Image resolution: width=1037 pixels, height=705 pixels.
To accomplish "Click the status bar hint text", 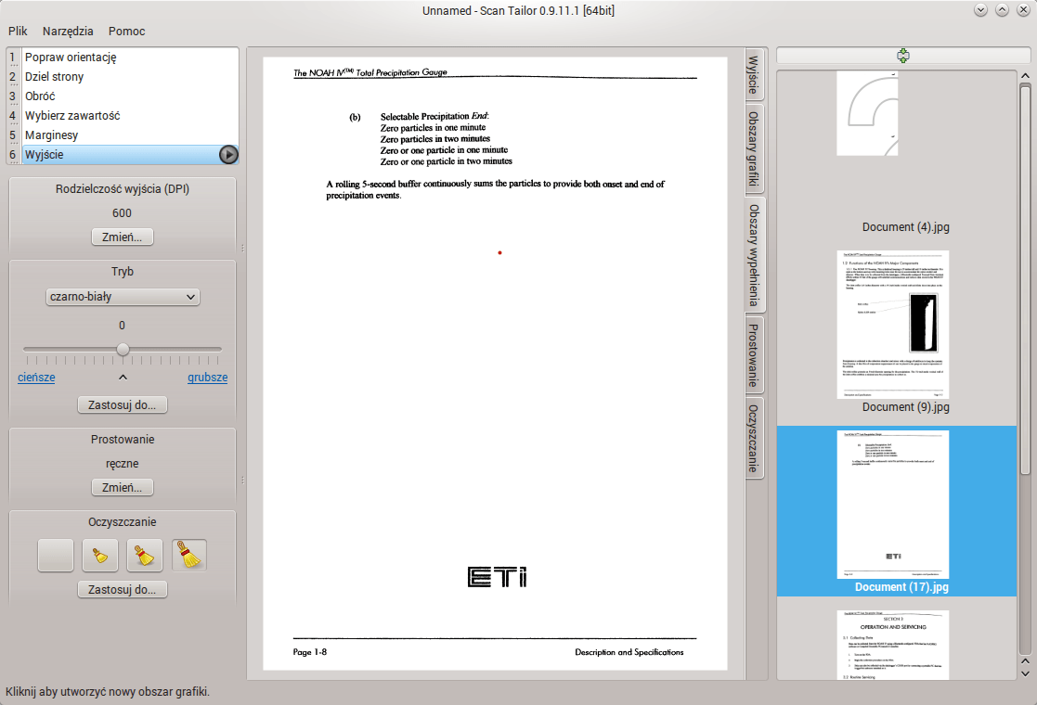I will [x=108, y=692].
